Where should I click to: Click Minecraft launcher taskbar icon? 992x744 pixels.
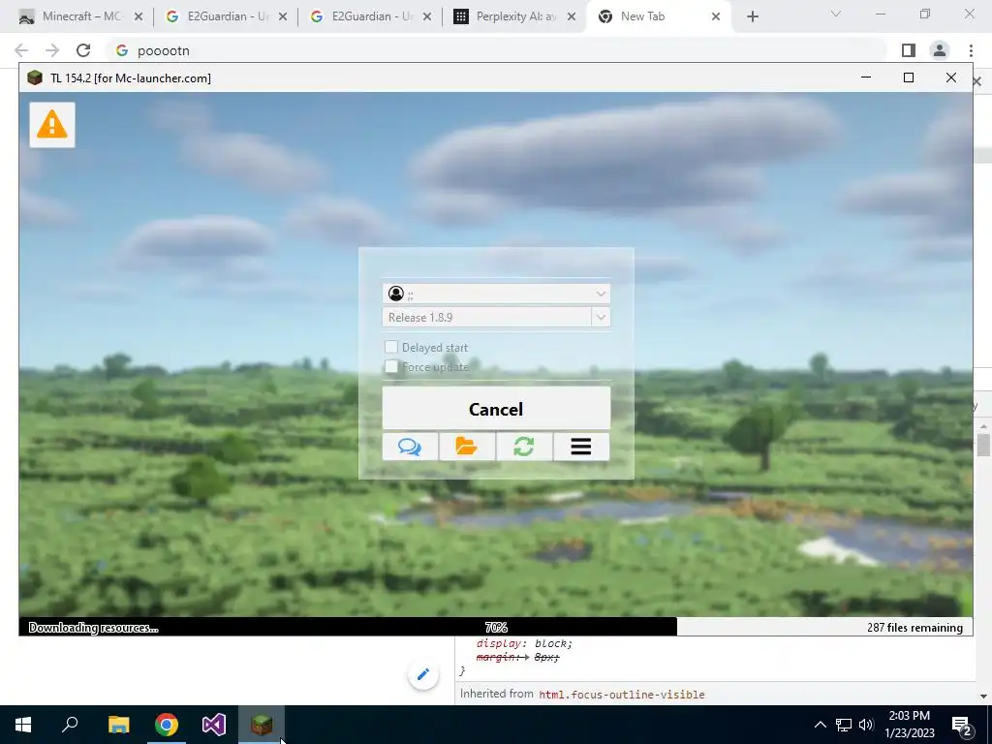[262, 725]
